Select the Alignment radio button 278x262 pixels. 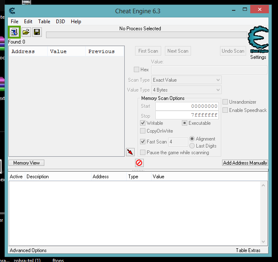pyautogui.click(x=192, y=139)
